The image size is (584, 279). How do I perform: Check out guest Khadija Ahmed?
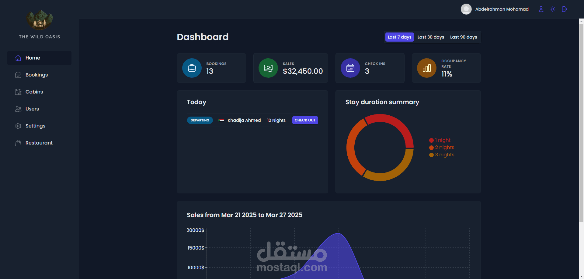point(305,120)
